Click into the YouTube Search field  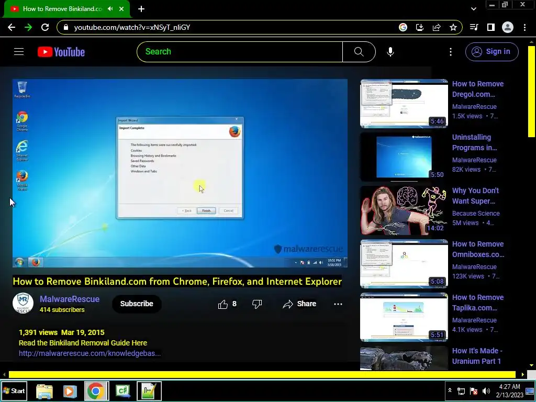(240, 52)
